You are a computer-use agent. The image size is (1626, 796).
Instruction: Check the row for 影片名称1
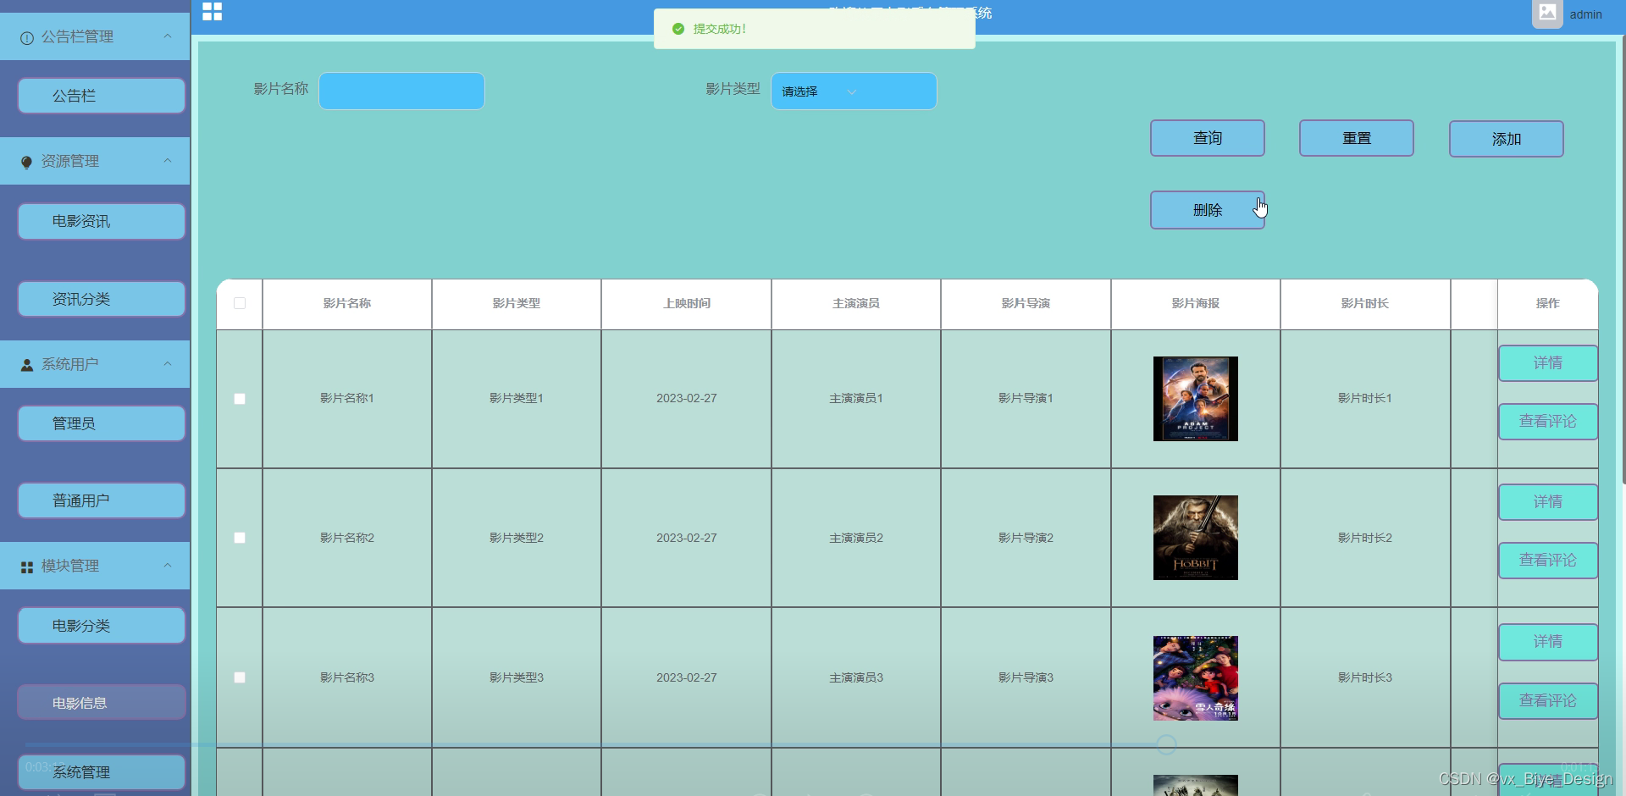click(240, 399)
